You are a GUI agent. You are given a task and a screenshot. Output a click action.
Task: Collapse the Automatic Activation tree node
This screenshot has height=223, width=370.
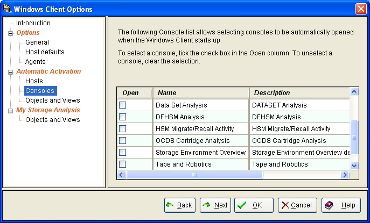10,71
